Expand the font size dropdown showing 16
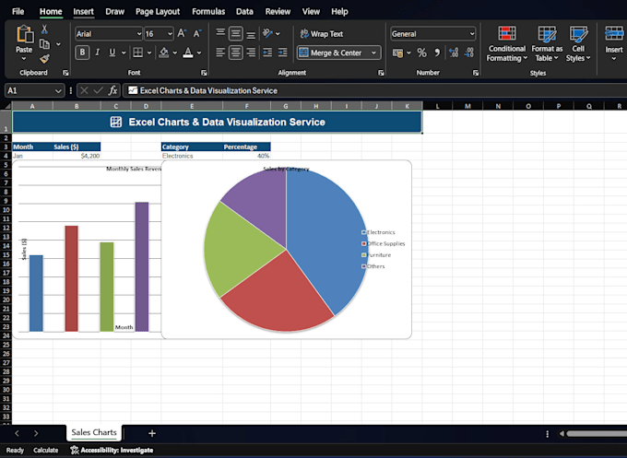627x458 pixels. 170,34
